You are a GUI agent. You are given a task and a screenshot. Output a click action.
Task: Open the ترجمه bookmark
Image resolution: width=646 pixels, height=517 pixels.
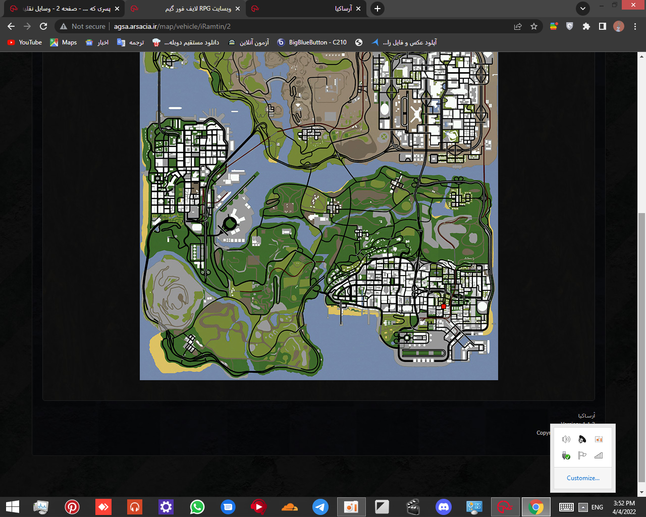[130, 42]
